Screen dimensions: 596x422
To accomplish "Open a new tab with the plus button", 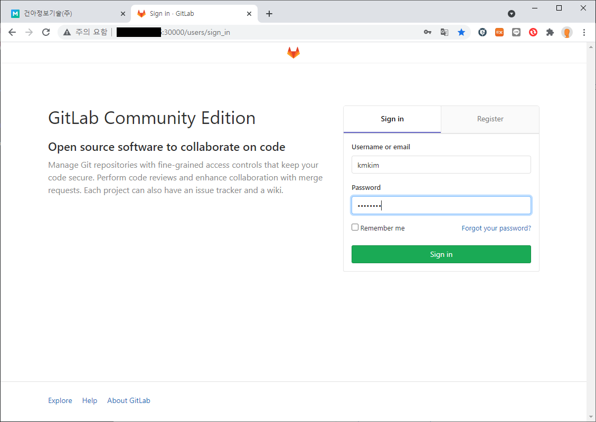I will click(269, 14).
